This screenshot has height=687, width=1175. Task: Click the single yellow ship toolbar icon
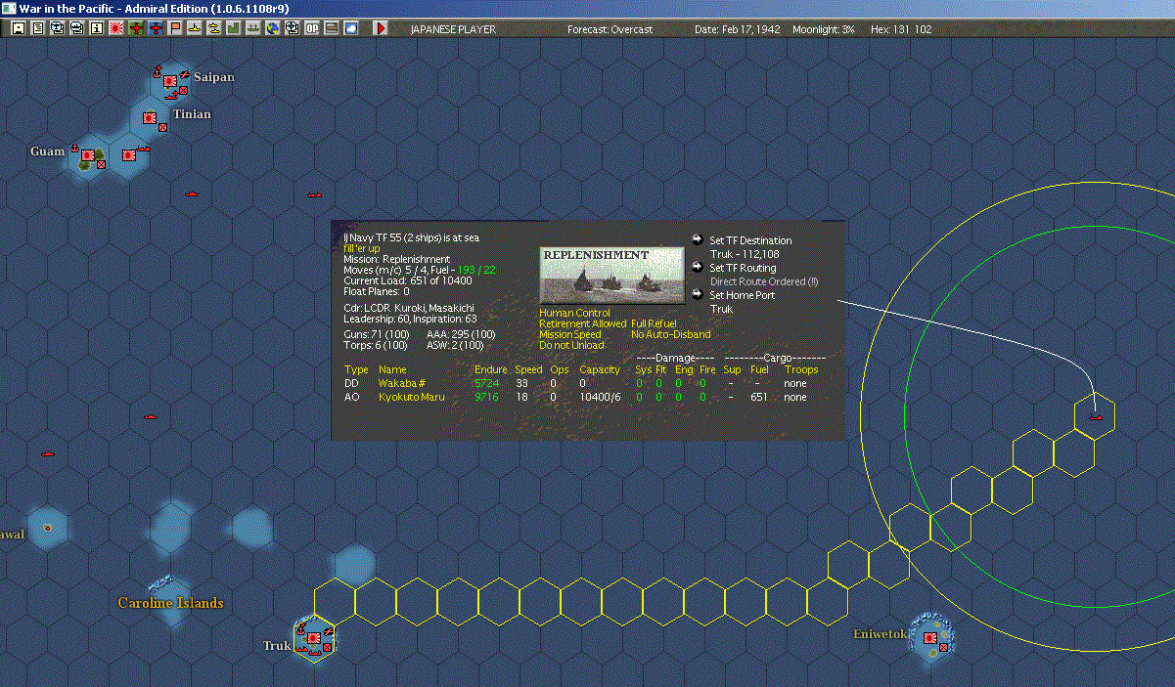point(194,28)
